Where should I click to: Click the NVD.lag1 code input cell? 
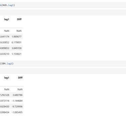point(63,5)
